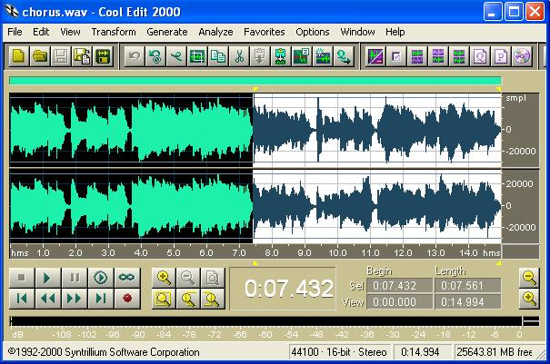The height and width of the screenshot is (364, 550).
Task: Click the checkmark box toolbar icon
Action: pyautogui.click(x=396, y=56)
